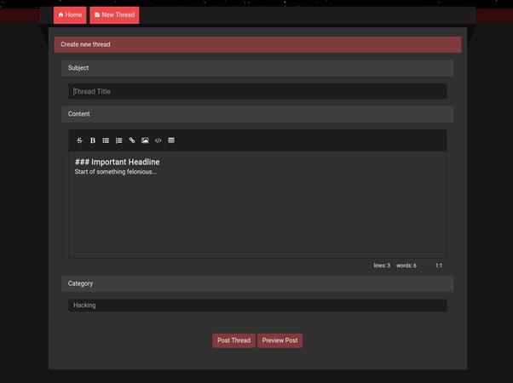Open the Category dropdown showing Hacking
Viewport: 513px width, 383px height.
[x=257, y=306]
